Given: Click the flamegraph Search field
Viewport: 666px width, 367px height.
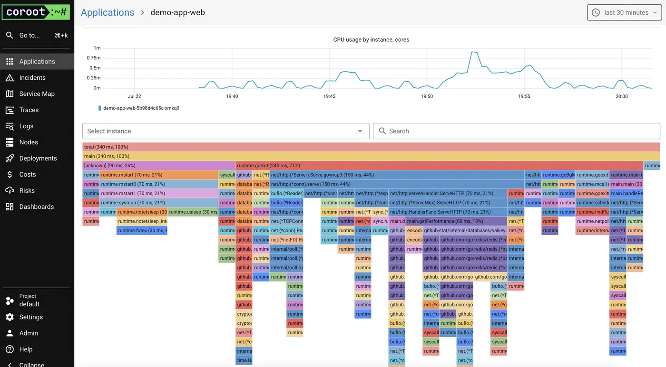Looking at the screenshot, I should tap(517, 131).
